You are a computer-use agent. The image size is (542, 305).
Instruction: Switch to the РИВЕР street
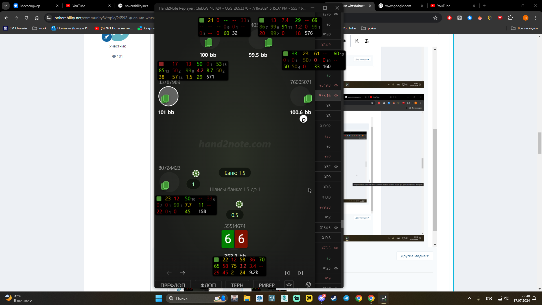coord(266,285)
